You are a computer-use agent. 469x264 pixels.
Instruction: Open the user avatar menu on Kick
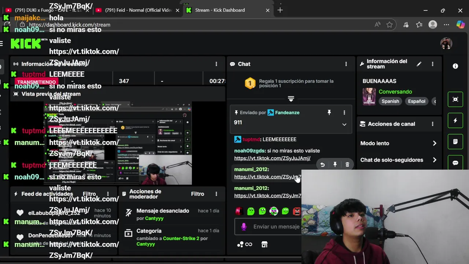click(x=446, y=43)
